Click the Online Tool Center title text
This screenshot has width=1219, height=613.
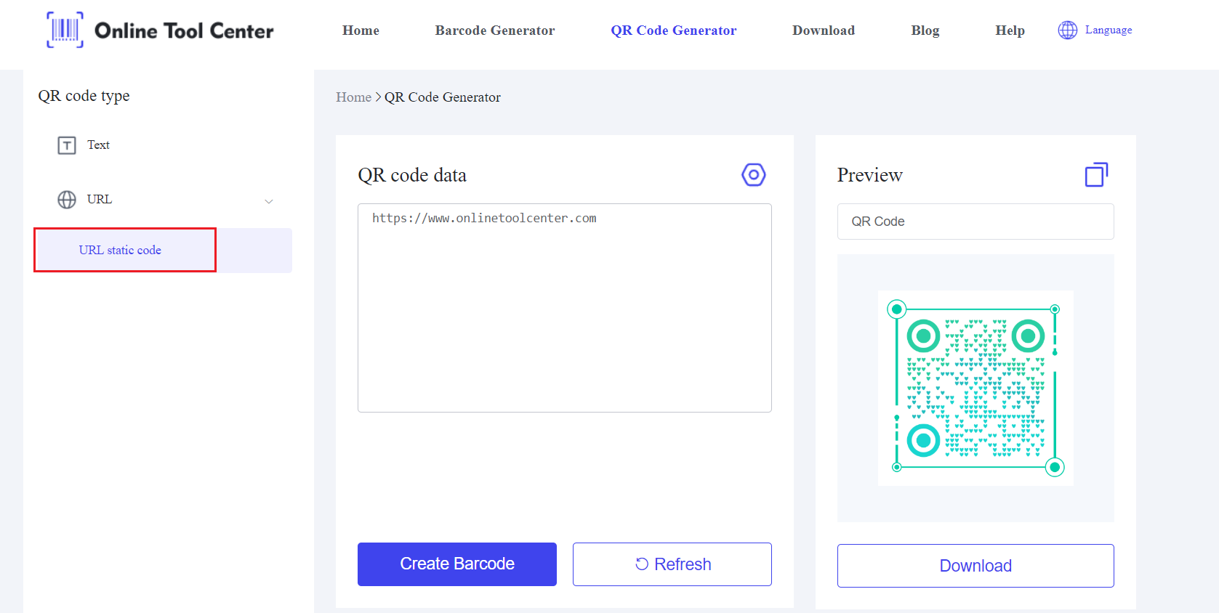[184, 31]
